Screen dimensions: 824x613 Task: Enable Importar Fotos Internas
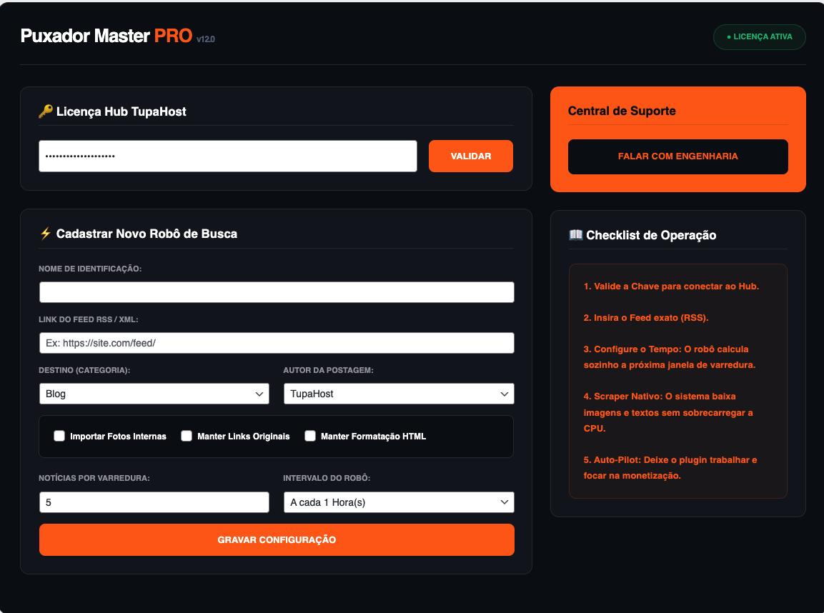[x=59, y=435]
